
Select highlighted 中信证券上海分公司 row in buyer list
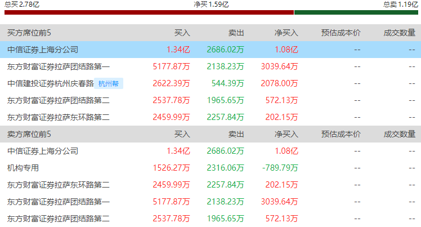click(210, 50)
